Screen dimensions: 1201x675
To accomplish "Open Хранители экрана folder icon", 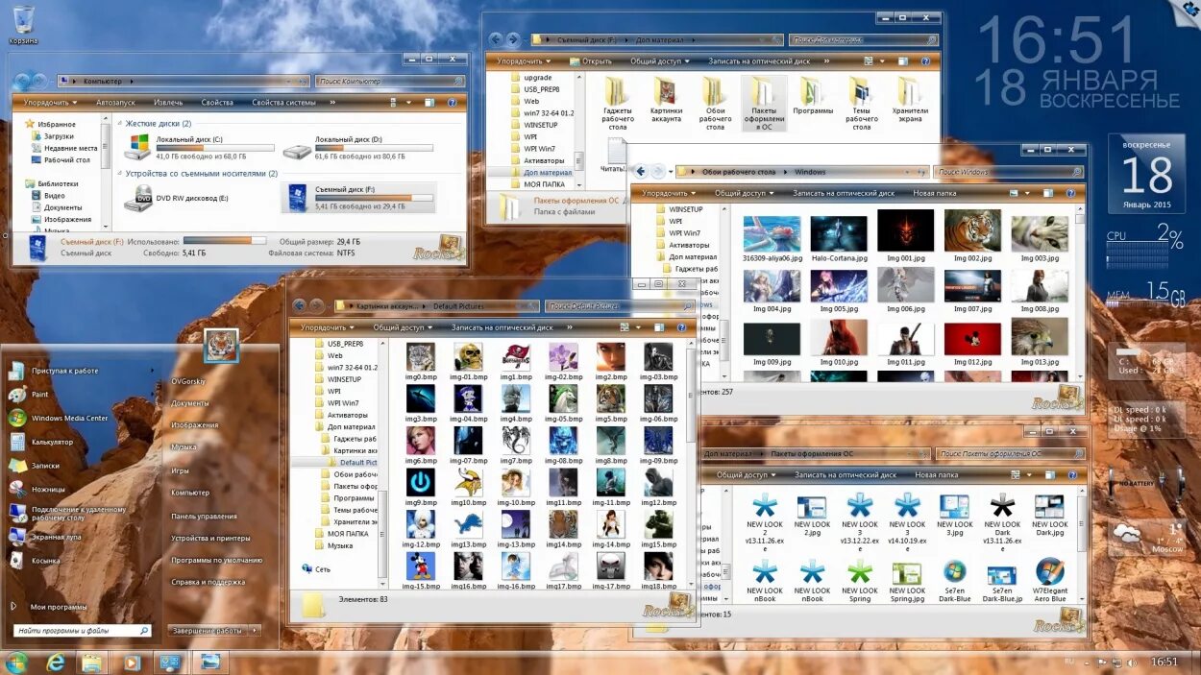I will 910,101.
